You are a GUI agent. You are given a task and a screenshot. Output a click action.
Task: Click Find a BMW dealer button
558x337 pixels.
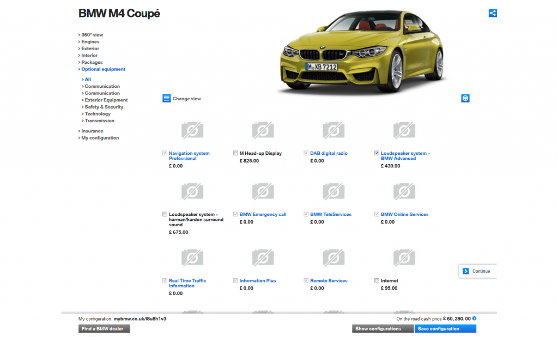pos(104,329)
